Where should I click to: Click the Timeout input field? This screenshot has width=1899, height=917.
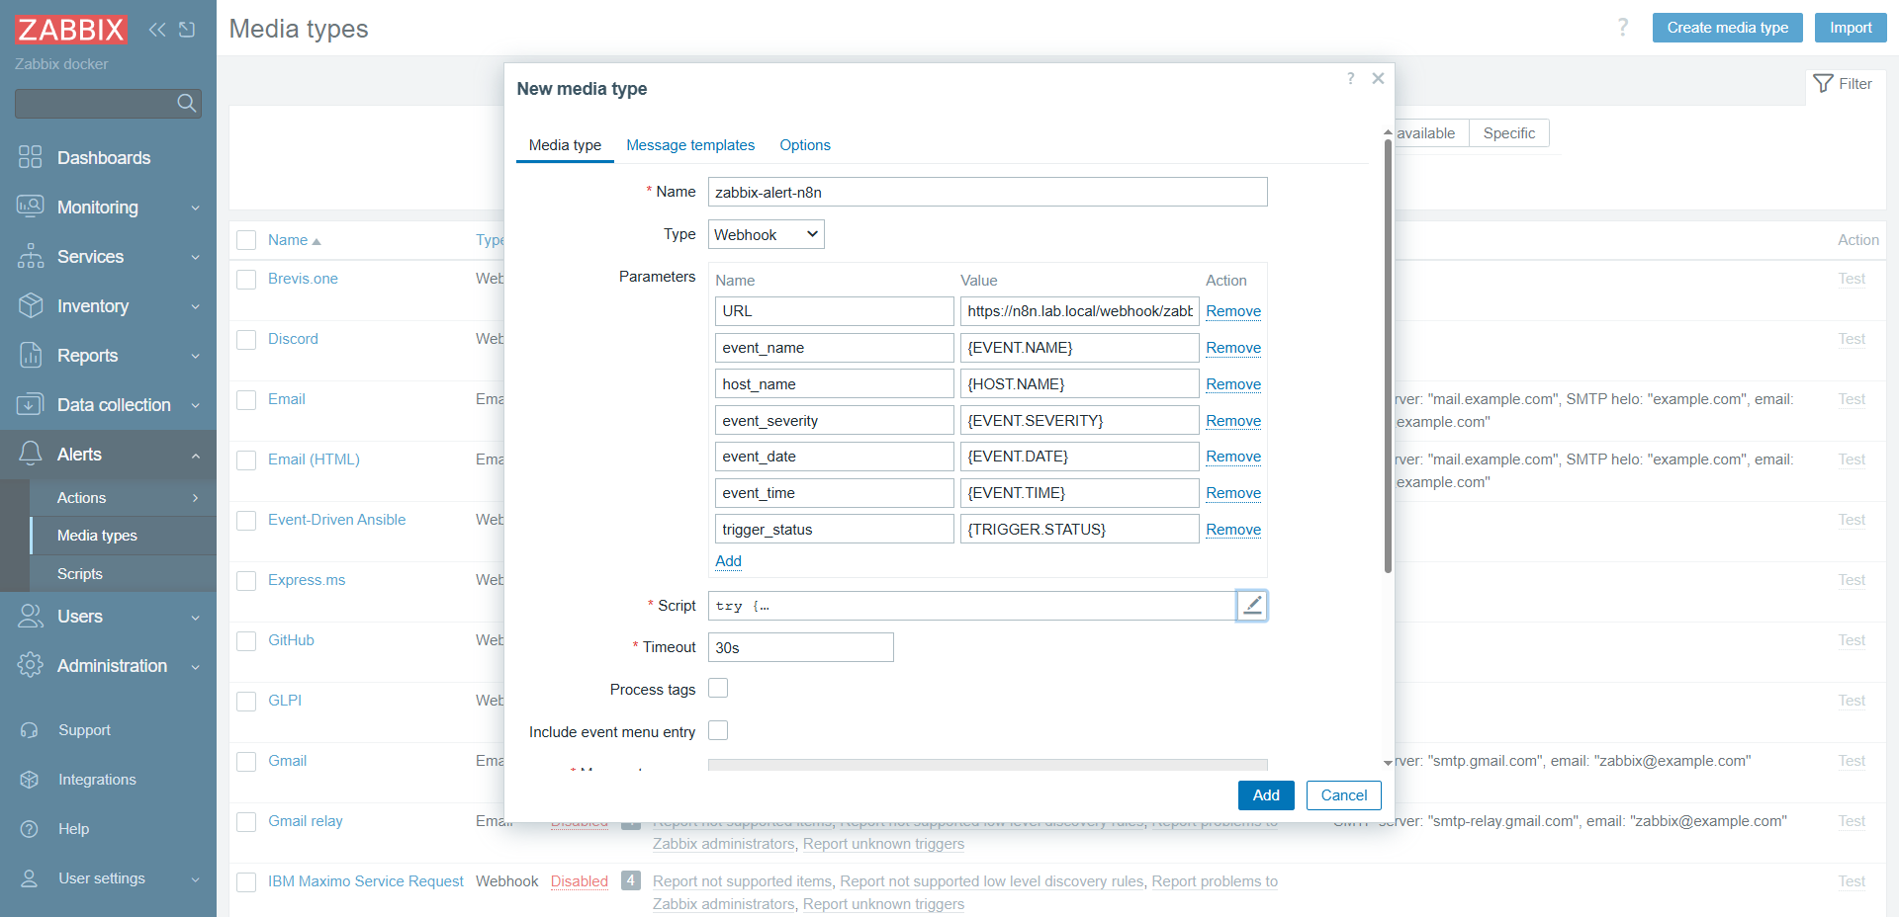[x=801, y=647]
